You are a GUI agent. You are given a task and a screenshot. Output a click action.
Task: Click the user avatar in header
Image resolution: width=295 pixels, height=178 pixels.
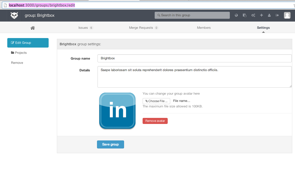[287, 15]
